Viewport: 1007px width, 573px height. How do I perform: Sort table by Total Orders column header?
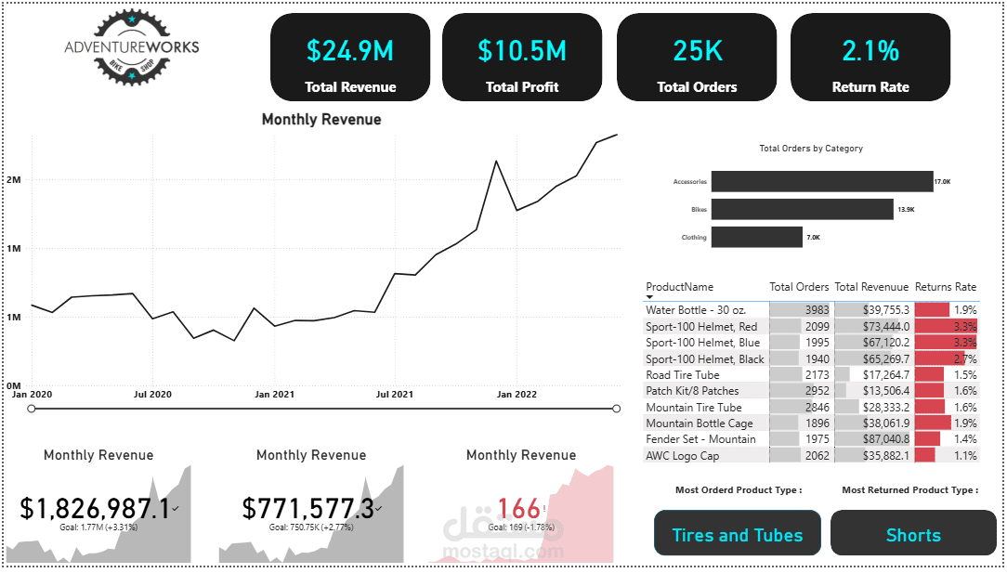[799, 287]
